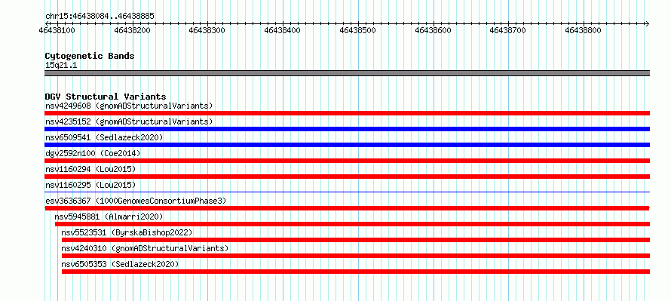Click ruler position 46438700

point(508,30)
